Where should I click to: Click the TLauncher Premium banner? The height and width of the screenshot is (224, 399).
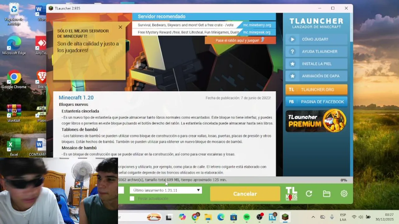pos(316,120)
